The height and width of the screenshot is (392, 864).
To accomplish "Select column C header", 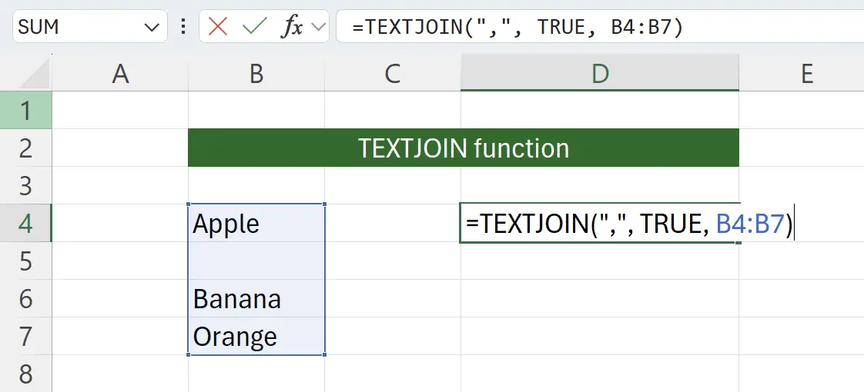I will tap(393, 74).
